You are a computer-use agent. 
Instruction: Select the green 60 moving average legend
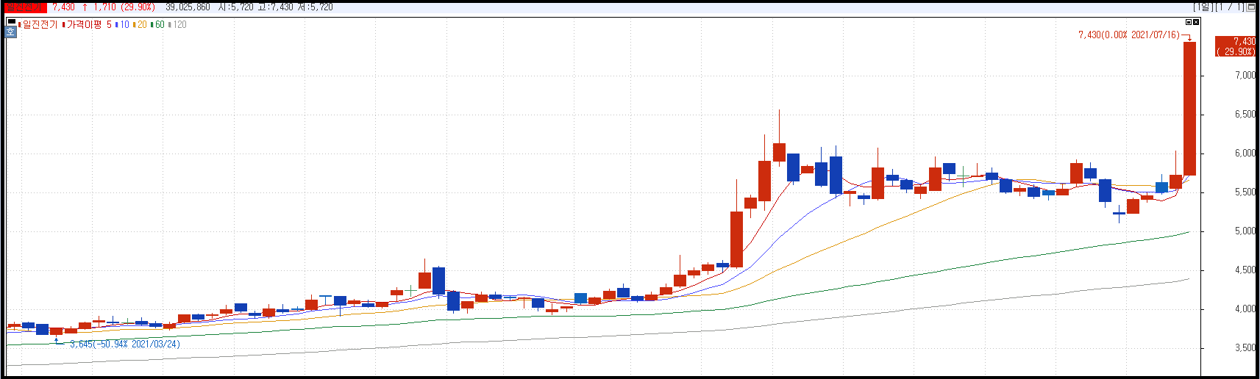(157, 24)
